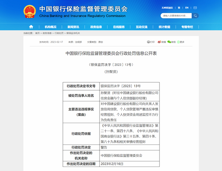Click the national emblem logo
Screen dimensions: 222x171
(x=30, y=11)
